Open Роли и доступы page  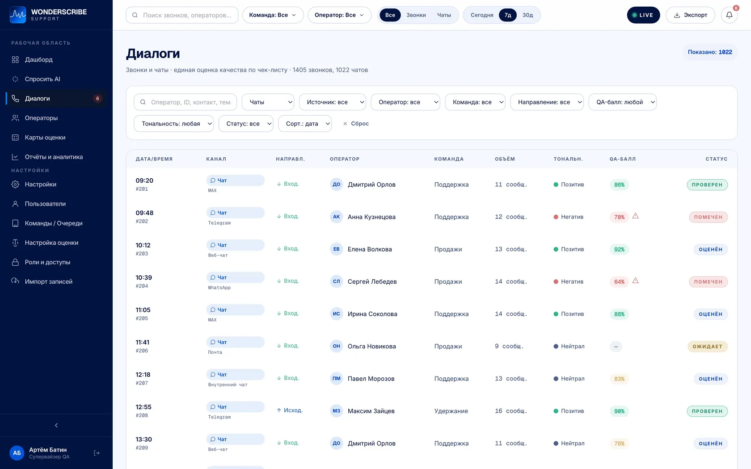(56, 262)
